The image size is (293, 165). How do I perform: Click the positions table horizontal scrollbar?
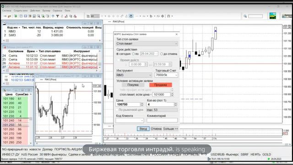click(x=52, y=40)
